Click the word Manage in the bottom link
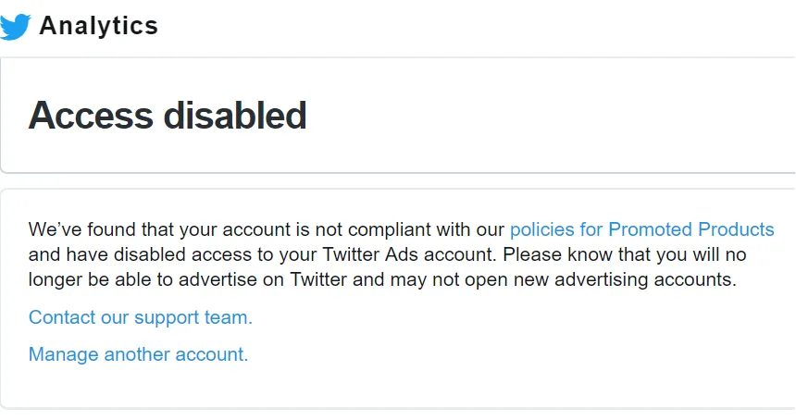Viewport: 796px width, 420px height. point(63,354)
